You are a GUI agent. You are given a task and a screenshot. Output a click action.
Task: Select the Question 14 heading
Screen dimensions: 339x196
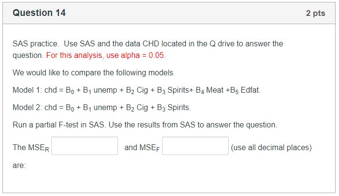[x=39, y=13]
